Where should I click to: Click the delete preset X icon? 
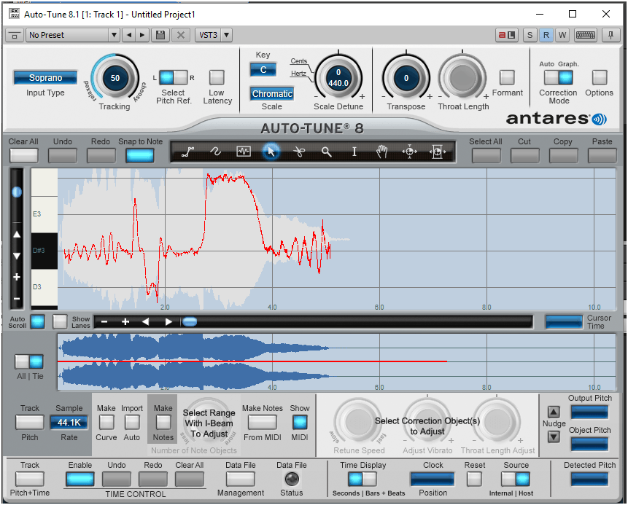point(181,35)
